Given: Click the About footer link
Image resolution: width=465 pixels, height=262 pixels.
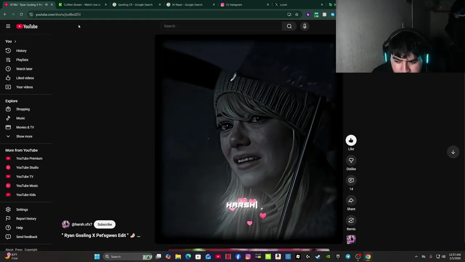Looking at the screenshot, I should pyautogui.click(x=9, y=250).
